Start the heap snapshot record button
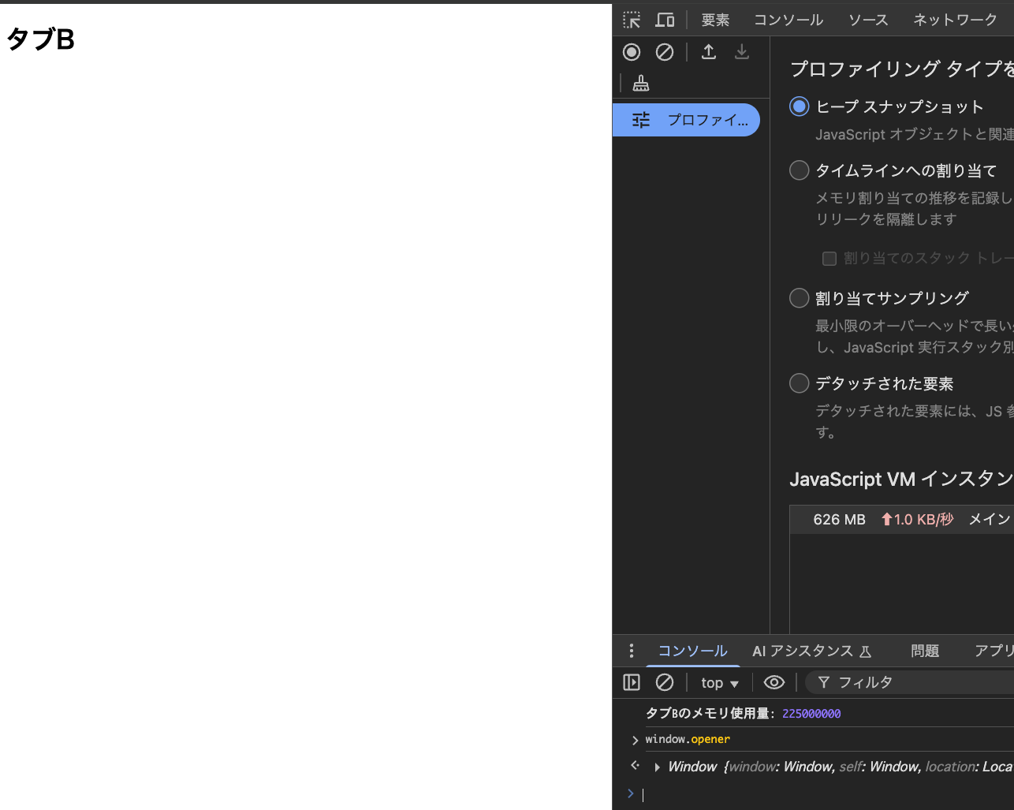The height and width of the screenshot is (810, 1014). click(x=632, y=52)
